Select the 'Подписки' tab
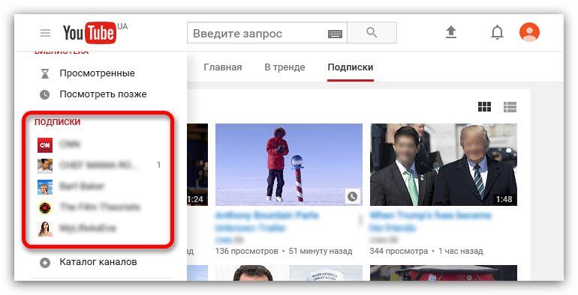 [351, 67]
